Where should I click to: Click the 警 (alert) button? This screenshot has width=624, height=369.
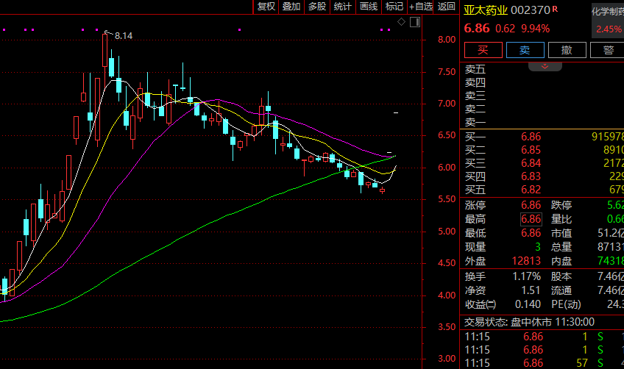[x=608, y=50]
